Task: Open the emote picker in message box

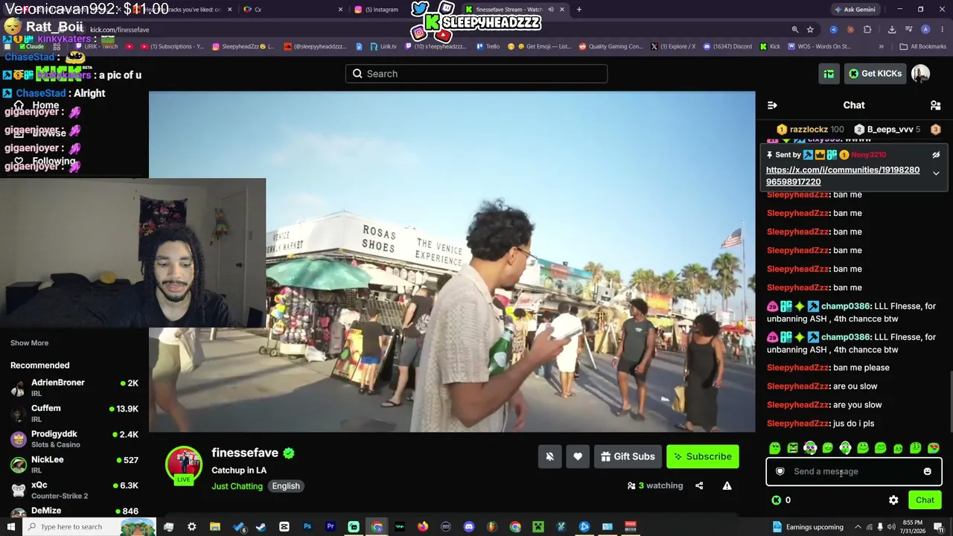Action: coord(927,471)
